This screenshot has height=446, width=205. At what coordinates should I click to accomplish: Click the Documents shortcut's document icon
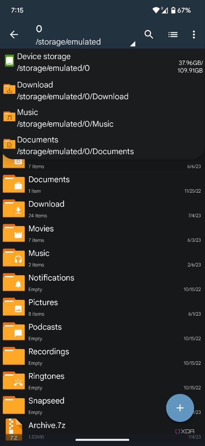(x=9, y=144)
